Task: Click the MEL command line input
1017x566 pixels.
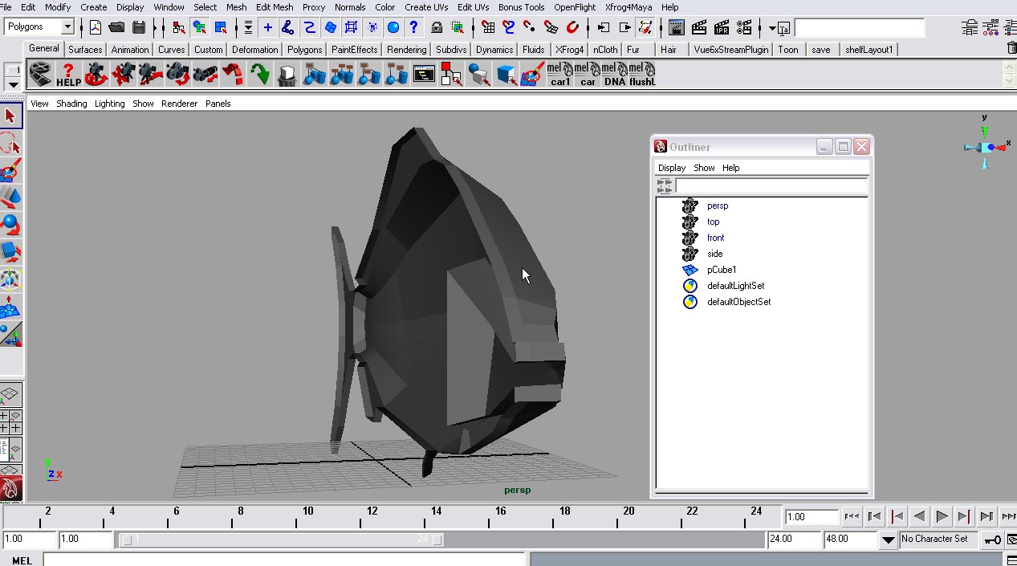Action: point(285,560)
